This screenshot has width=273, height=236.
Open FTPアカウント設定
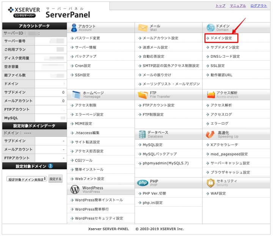tap(158, 105)
